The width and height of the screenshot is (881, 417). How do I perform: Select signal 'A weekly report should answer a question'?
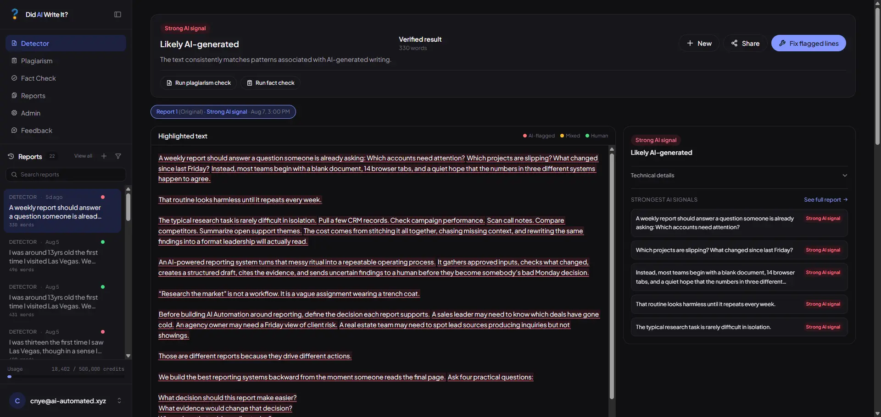(739, 223)
